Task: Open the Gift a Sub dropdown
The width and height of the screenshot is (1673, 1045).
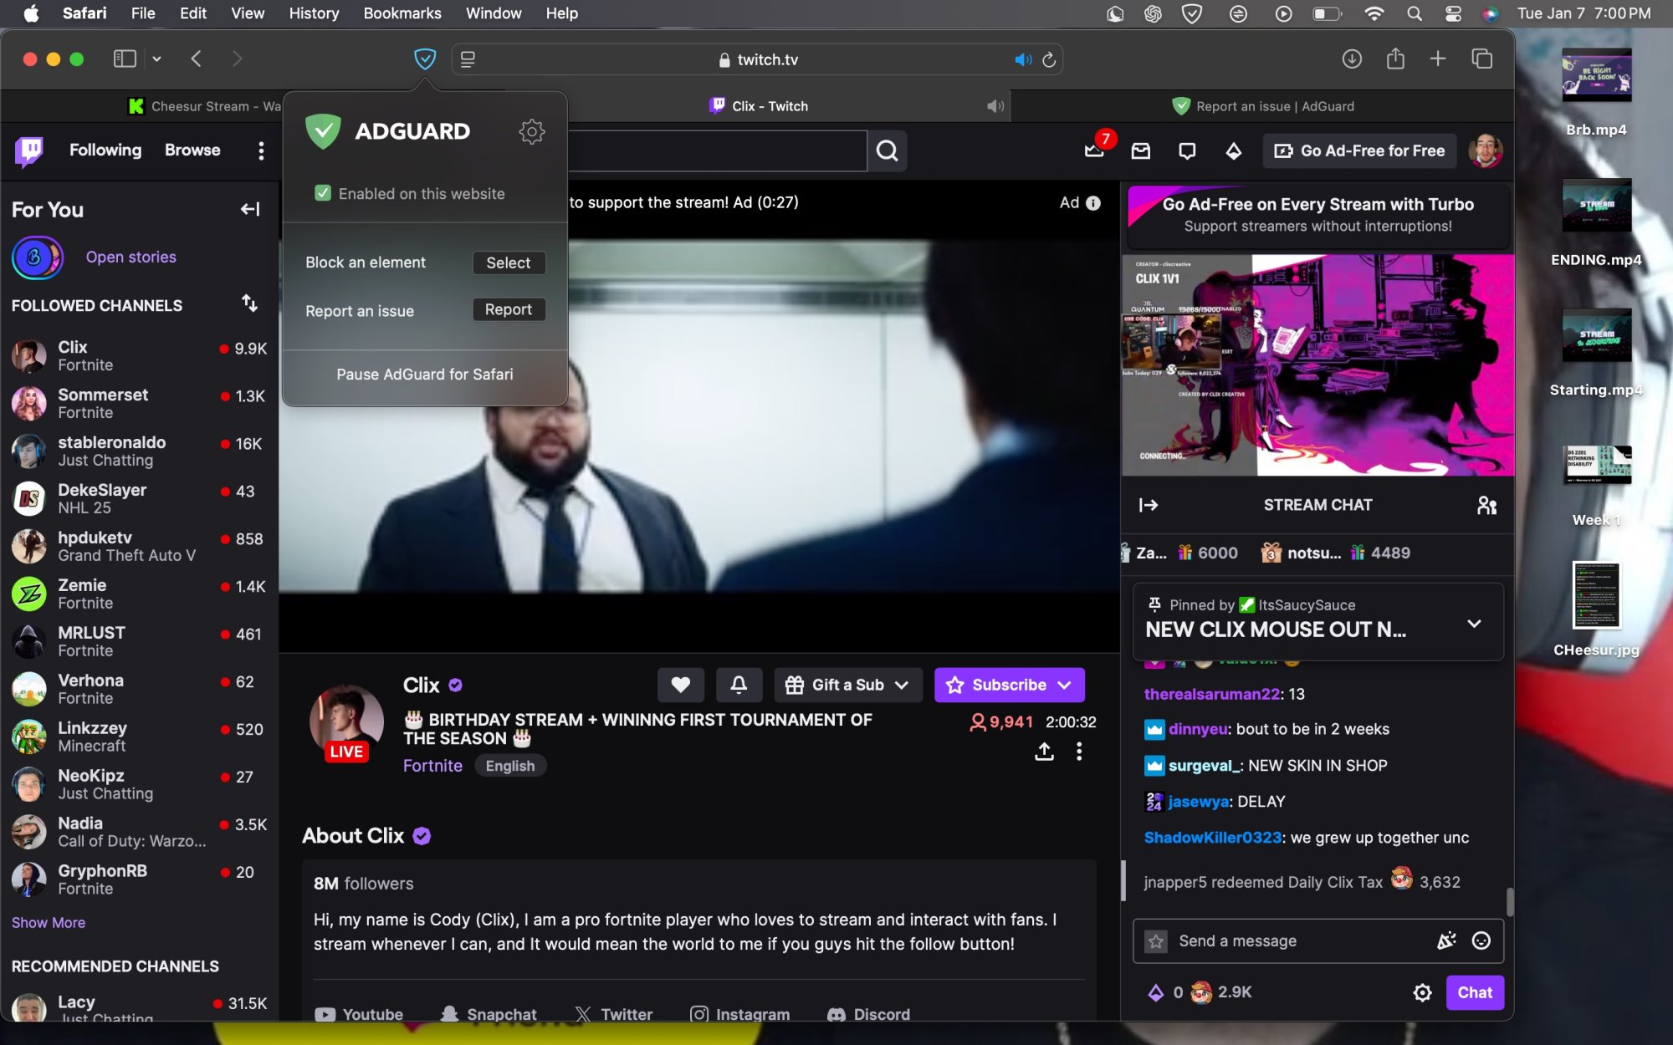Action: pos(903,685)
